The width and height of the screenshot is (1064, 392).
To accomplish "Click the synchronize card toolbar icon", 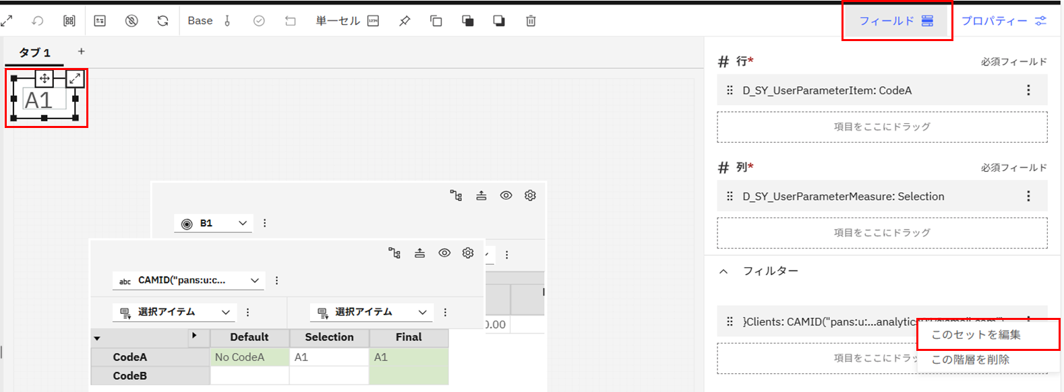I will click(100, 21).
